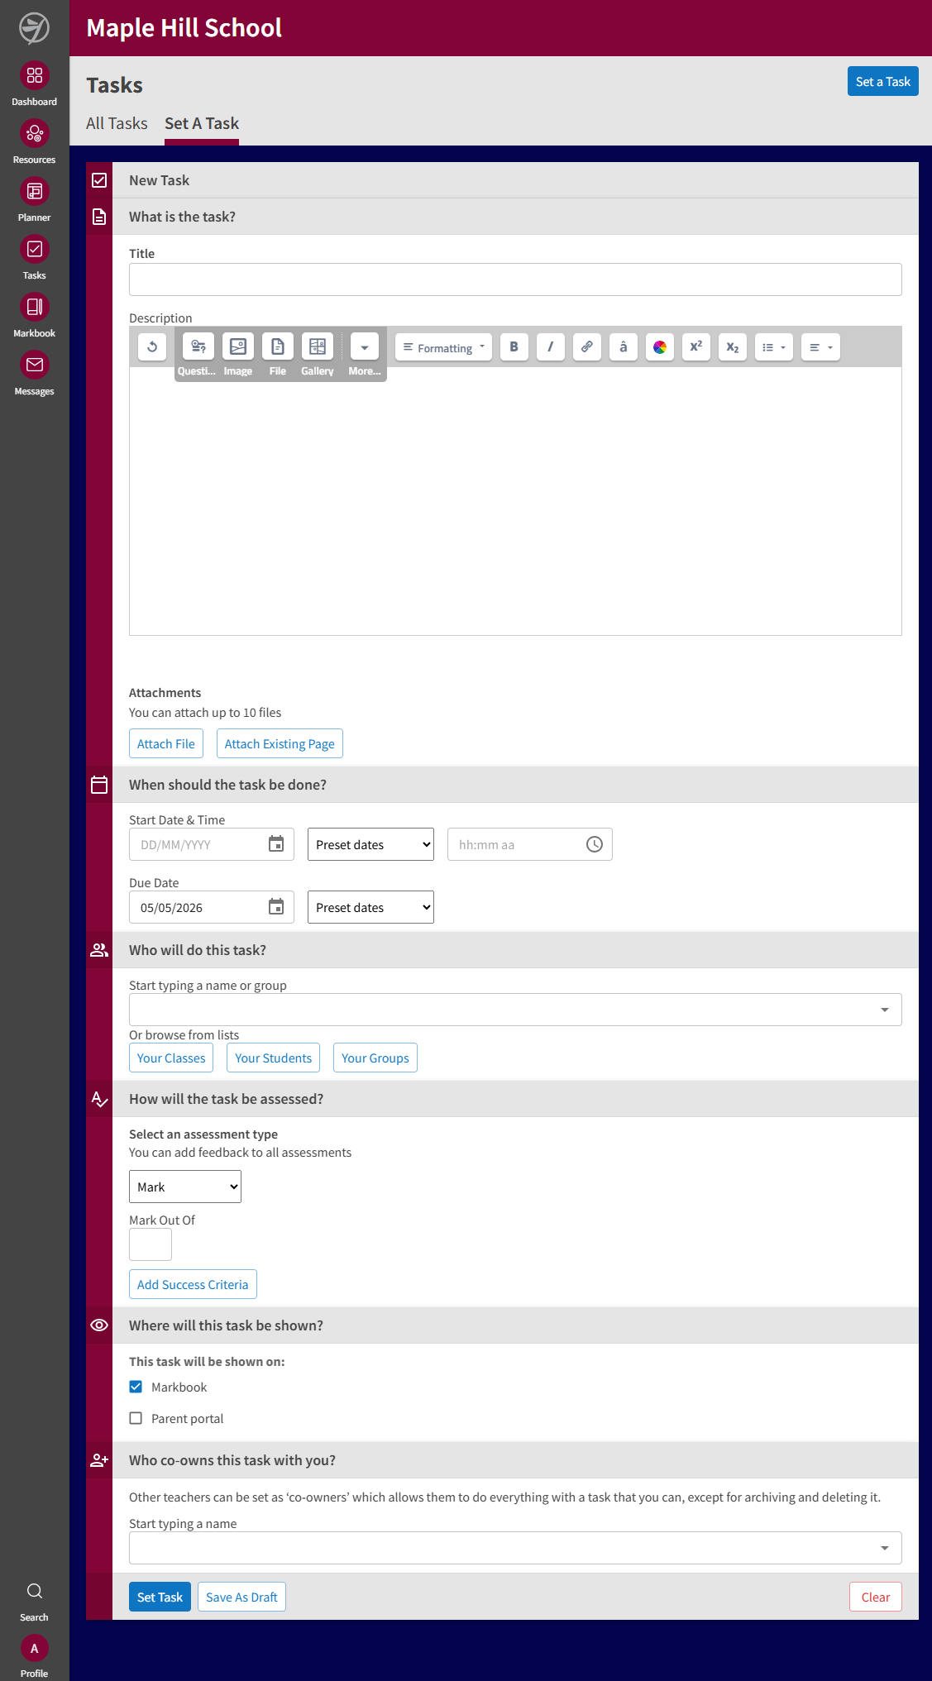Viewport: 932px width, 1681px height.
Task: Open the Formatting dropdown
Action: pos(443,346)
